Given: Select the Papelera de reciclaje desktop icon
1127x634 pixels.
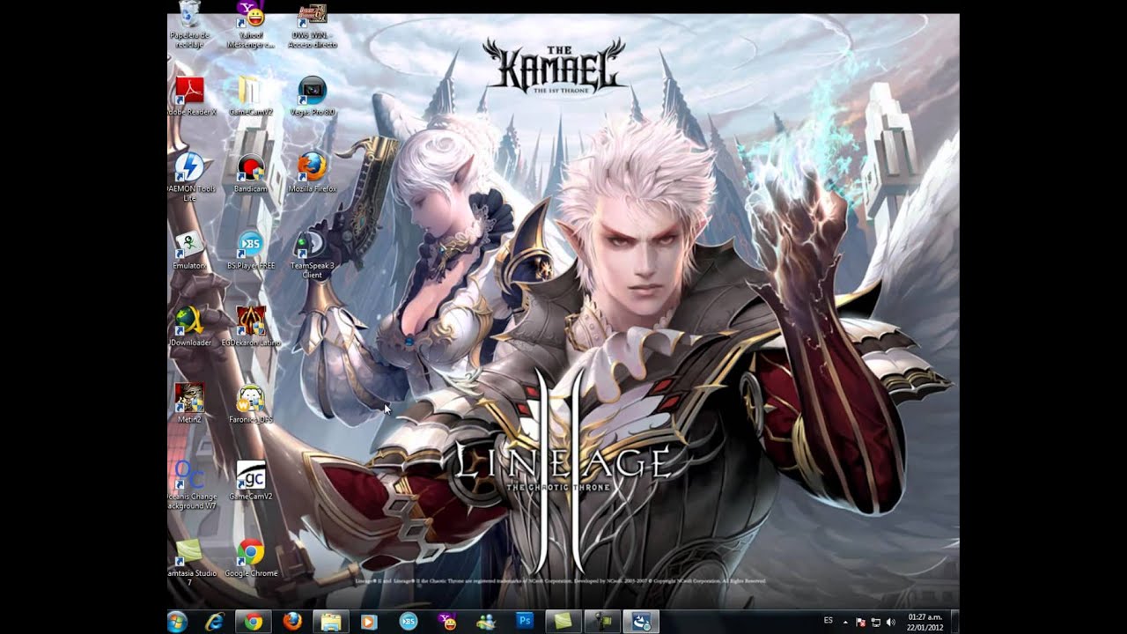Looking at the screenshot, I should click(x=189, y=25).
